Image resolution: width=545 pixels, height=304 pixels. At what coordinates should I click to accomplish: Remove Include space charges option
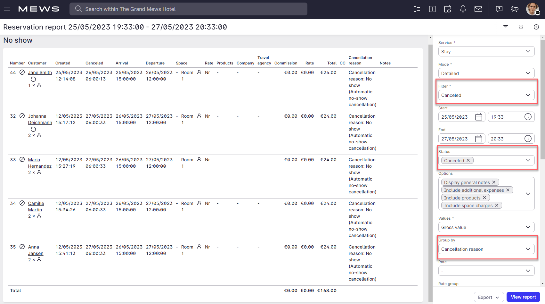(497, 205)
